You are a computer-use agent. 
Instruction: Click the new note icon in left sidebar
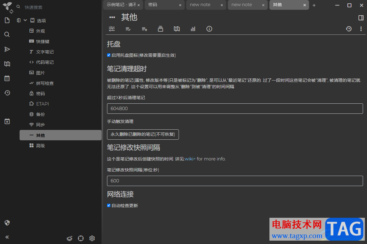tap(7, 20)
